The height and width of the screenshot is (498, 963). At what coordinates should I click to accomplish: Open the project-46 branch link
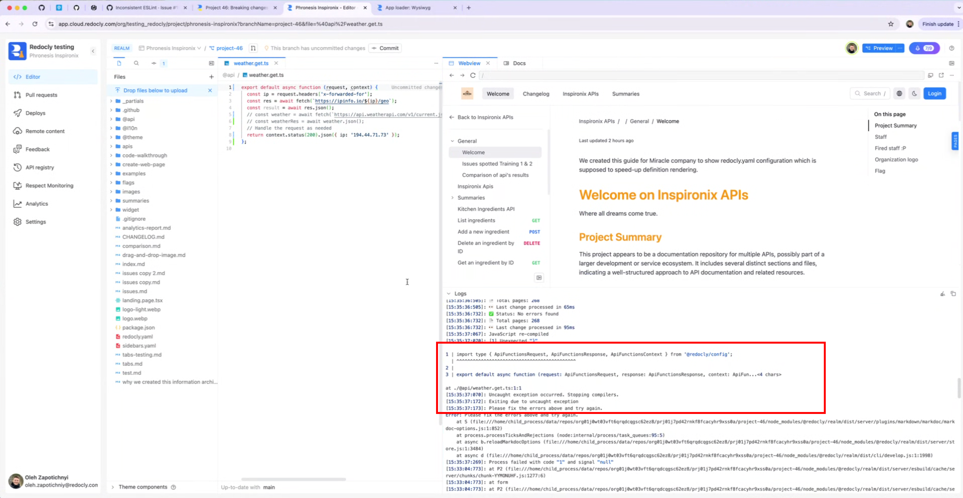click(226, 48)
